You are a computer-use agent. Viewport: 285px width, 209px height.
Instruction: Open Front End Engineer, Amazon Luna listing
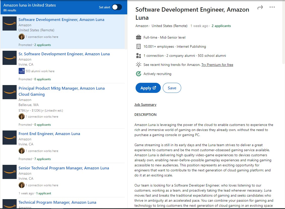point(49,134)
